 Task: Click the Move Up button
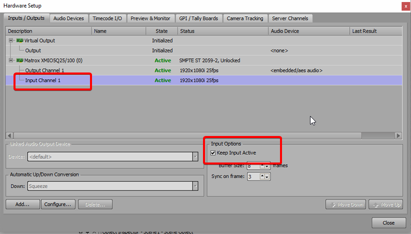386,204
